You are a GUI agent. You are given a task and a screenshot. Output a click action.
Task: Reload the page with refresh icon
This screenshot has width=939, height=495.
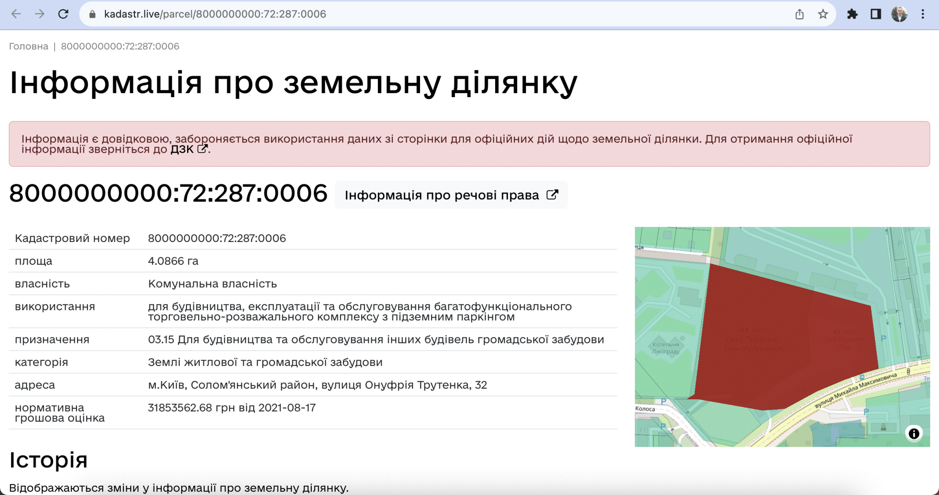(x=63, y=14)
